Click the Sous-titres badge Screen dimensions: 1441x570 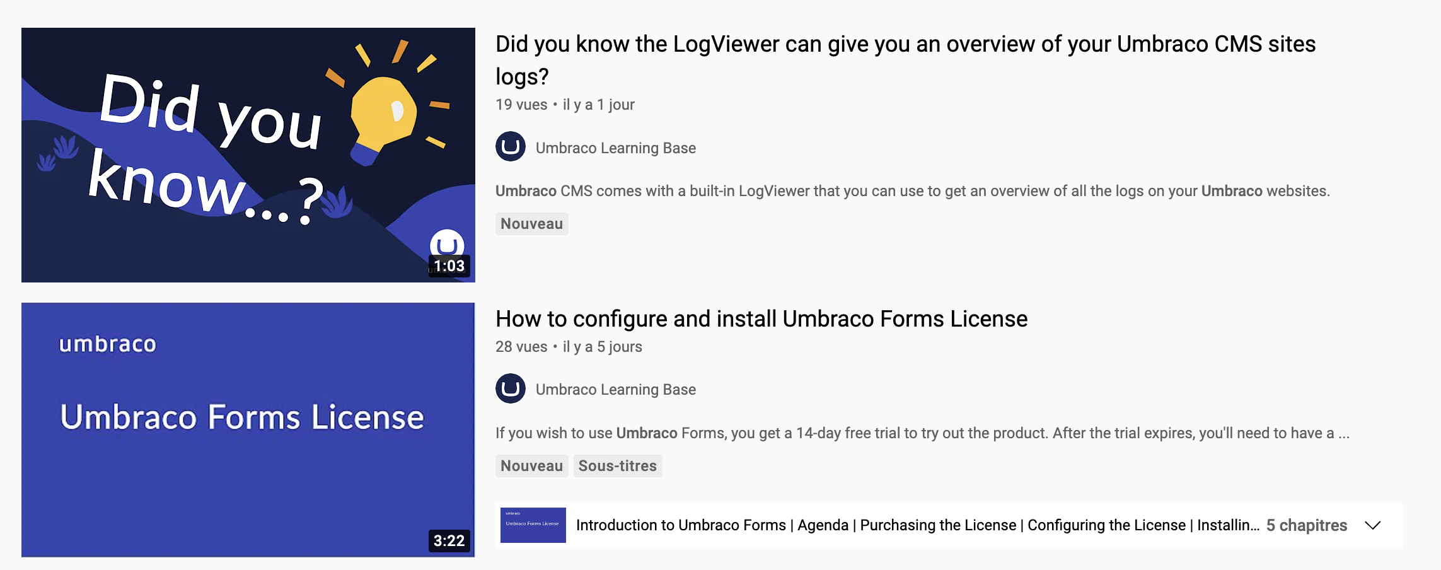(618, 466)
